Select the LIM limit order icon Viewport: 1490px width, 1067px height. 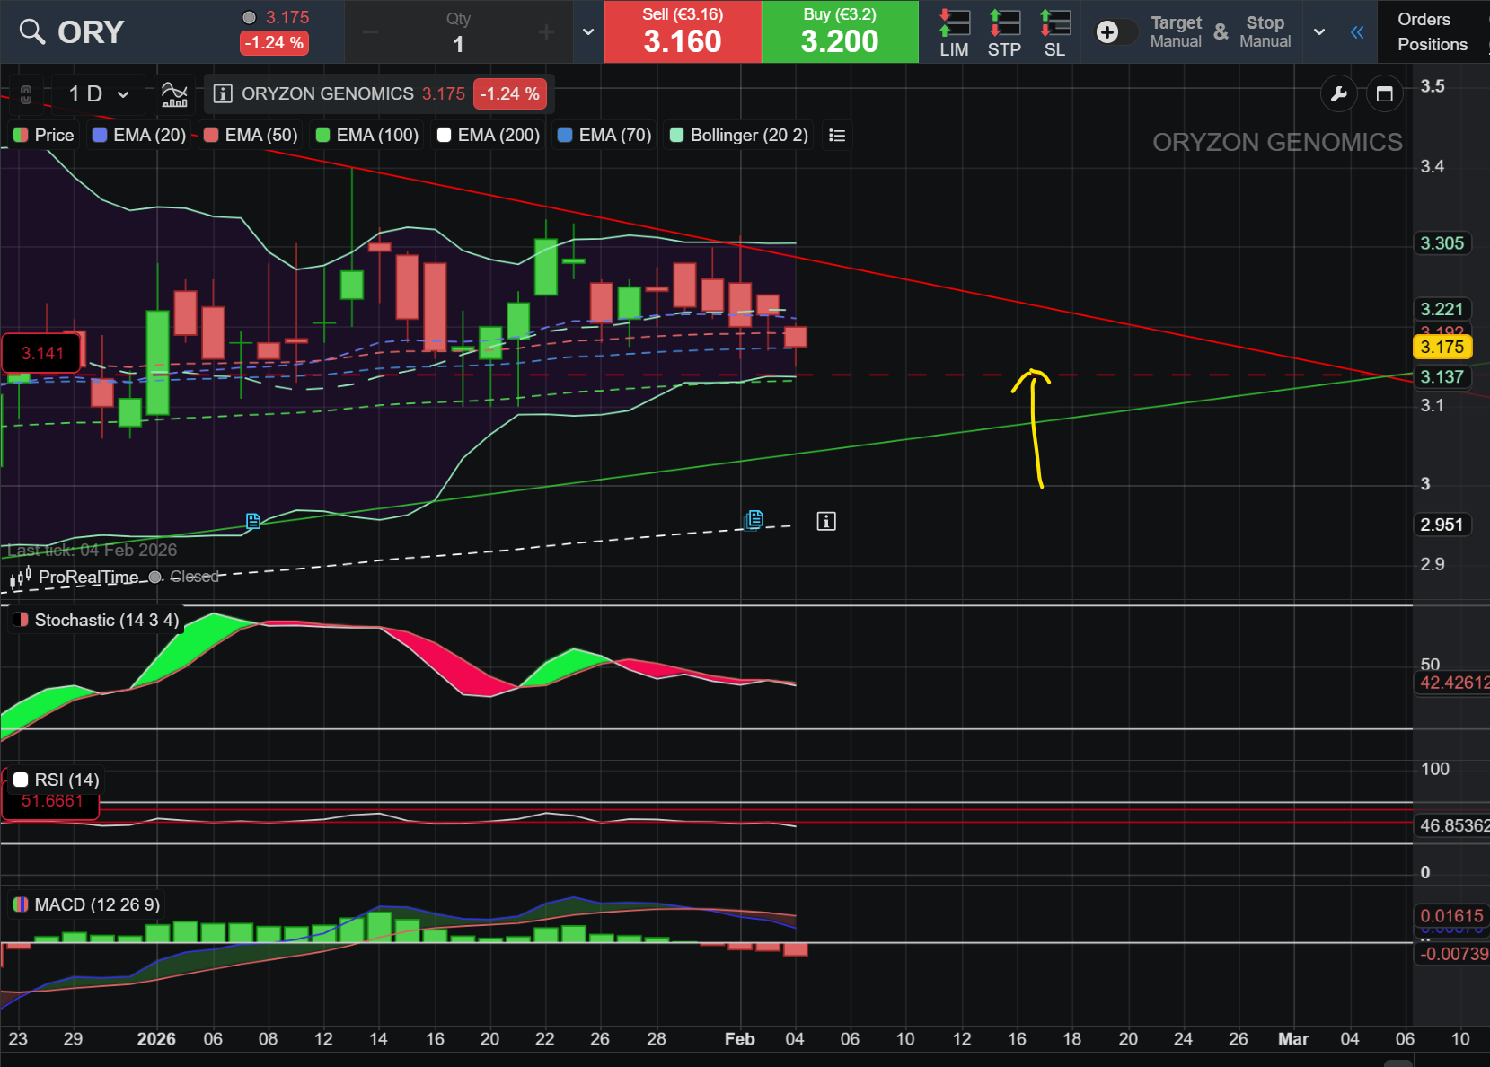click(954, 33)
